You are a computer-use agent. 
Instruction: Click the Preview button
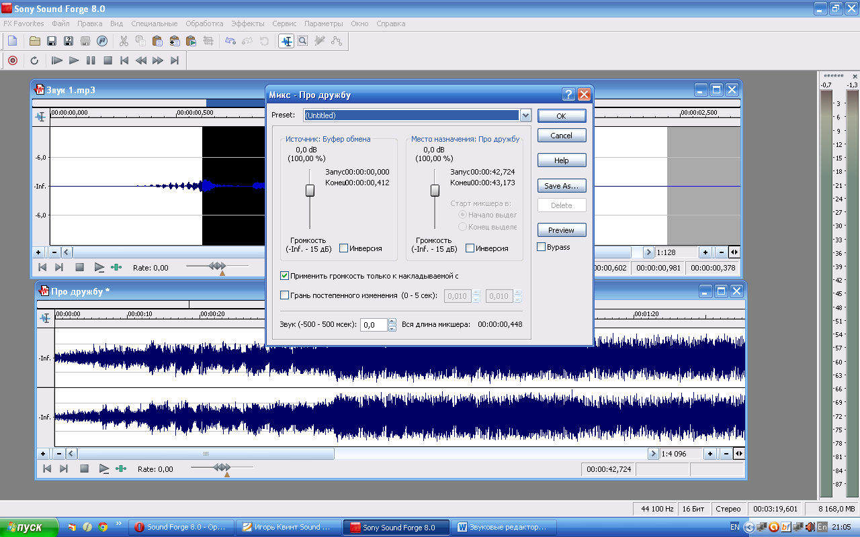[562, 230]
